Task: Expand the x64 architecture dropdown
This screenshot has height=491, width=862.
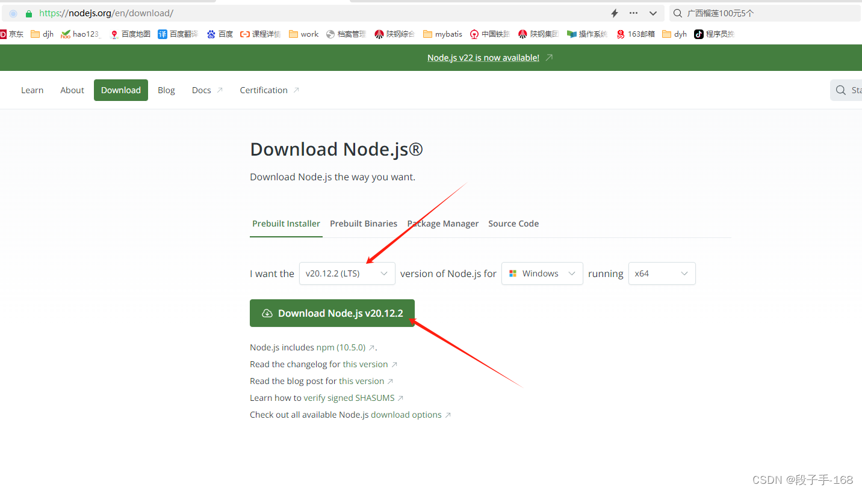Action: pos(662,273)
